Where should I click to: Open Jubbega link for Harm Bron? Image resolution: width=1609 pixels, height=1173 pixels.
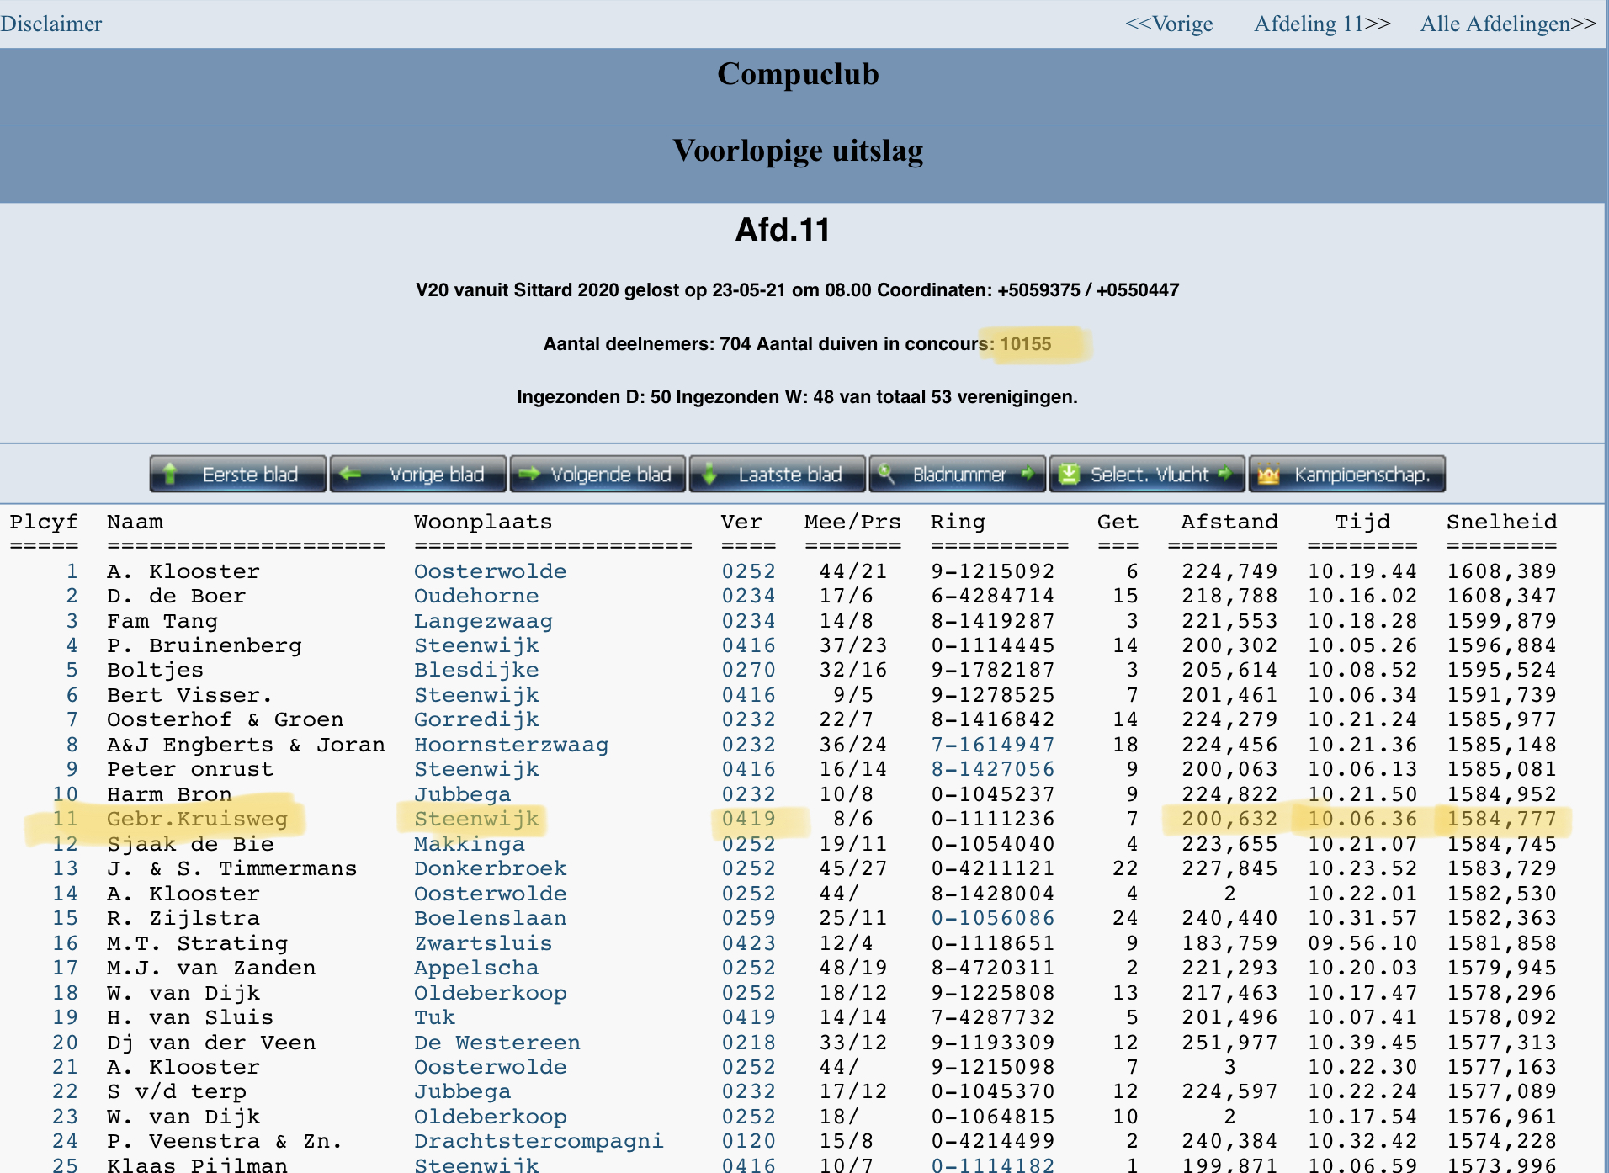click(x=462, y=794)
